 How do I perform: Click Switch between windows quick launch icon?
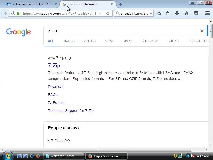tap(26, 156)
